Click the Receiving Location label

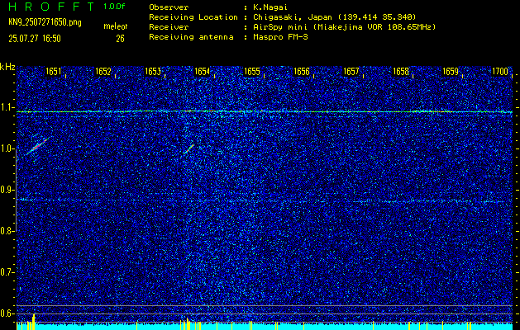[193, 17]
